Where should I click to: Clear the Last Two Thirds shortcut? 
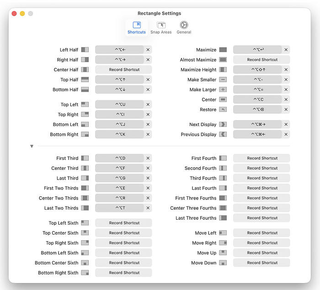pos(148,208)
